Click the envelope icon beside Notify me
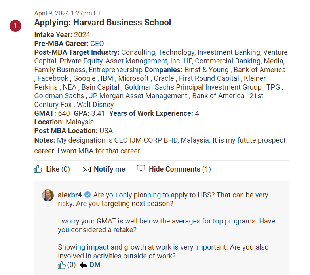The width and height of the screenshot is (310, 275). pos(87,170)
